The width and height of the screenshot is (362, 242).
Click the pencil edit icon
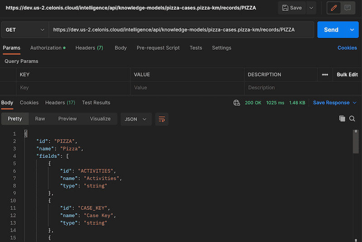coord(335,8)
